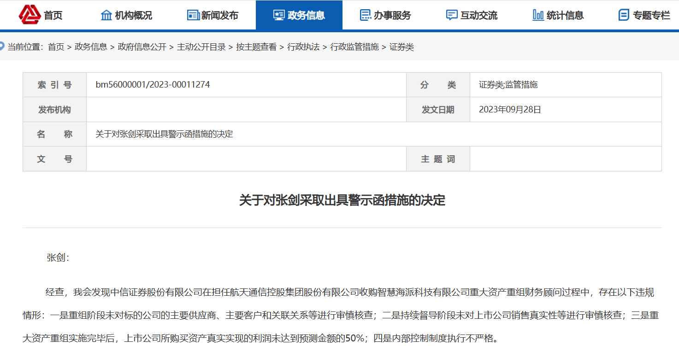Click the 文号 label cell
The image size is (679, 346).
[x=55, y=159]
